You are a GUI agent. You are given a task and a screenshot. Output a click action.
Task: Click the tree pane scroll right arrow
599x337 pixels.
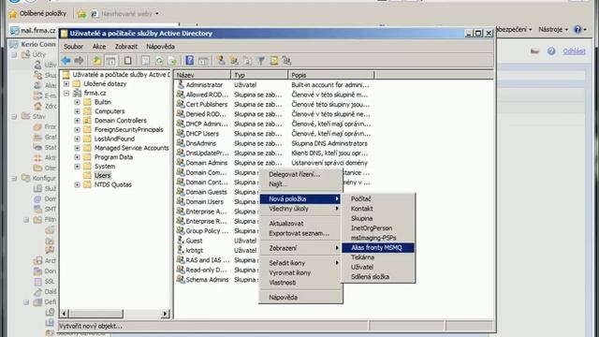pyautogui.click(x=165, y=314)
